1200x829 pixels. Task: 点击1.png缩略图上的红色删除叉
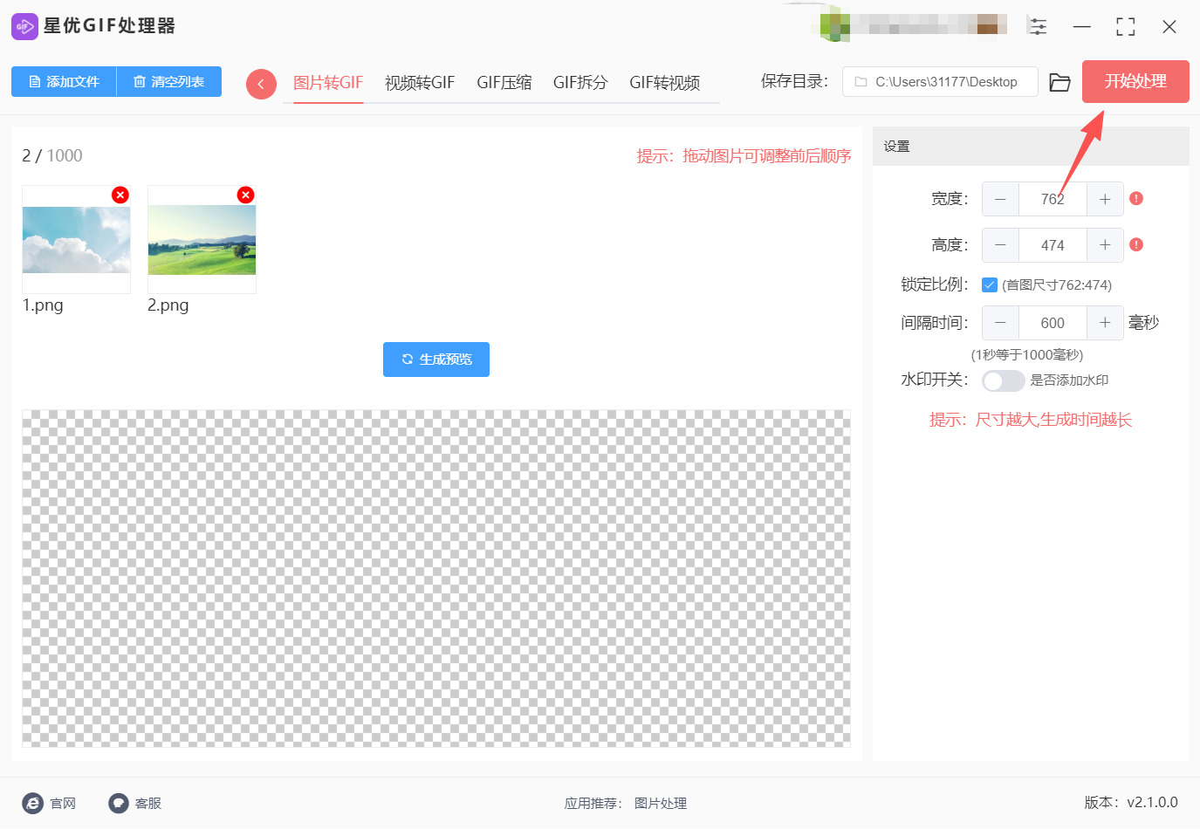(120, 195)
